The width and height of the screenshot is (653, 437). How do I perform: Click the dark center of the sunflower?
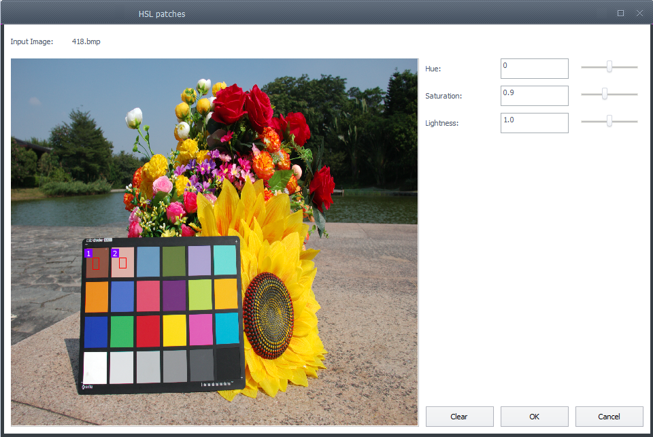point(268,315)
